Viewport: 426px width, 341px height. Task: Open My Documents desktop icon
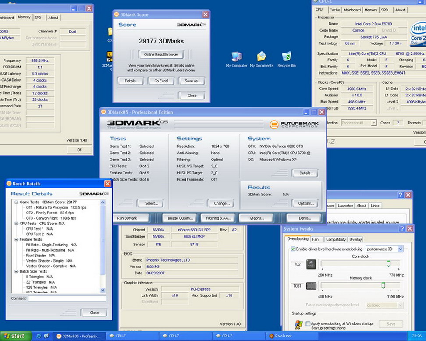point(261,59)
